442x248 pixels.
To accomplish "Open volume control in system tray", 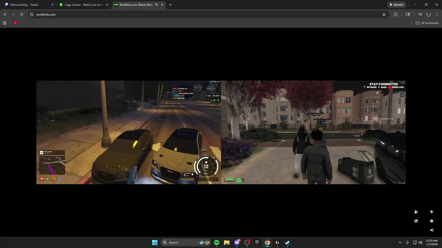I will [x=420, y=242].
